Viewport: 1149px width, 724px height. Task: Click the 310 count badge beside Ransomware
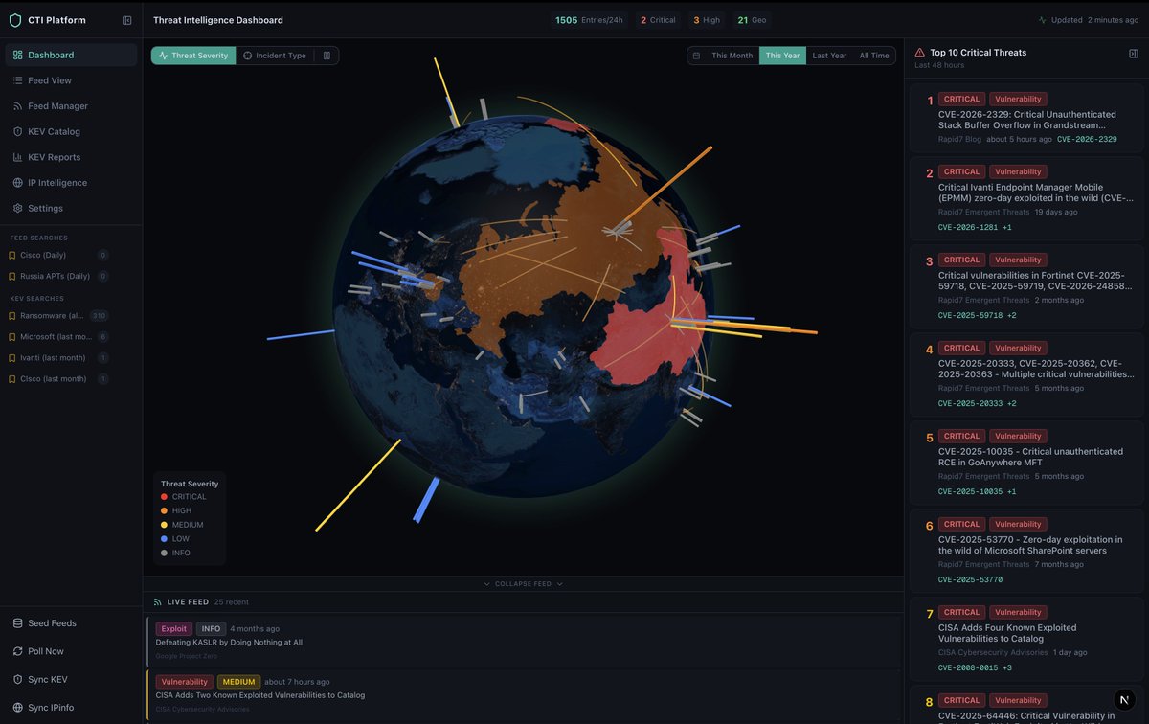(x=99, y=315)
